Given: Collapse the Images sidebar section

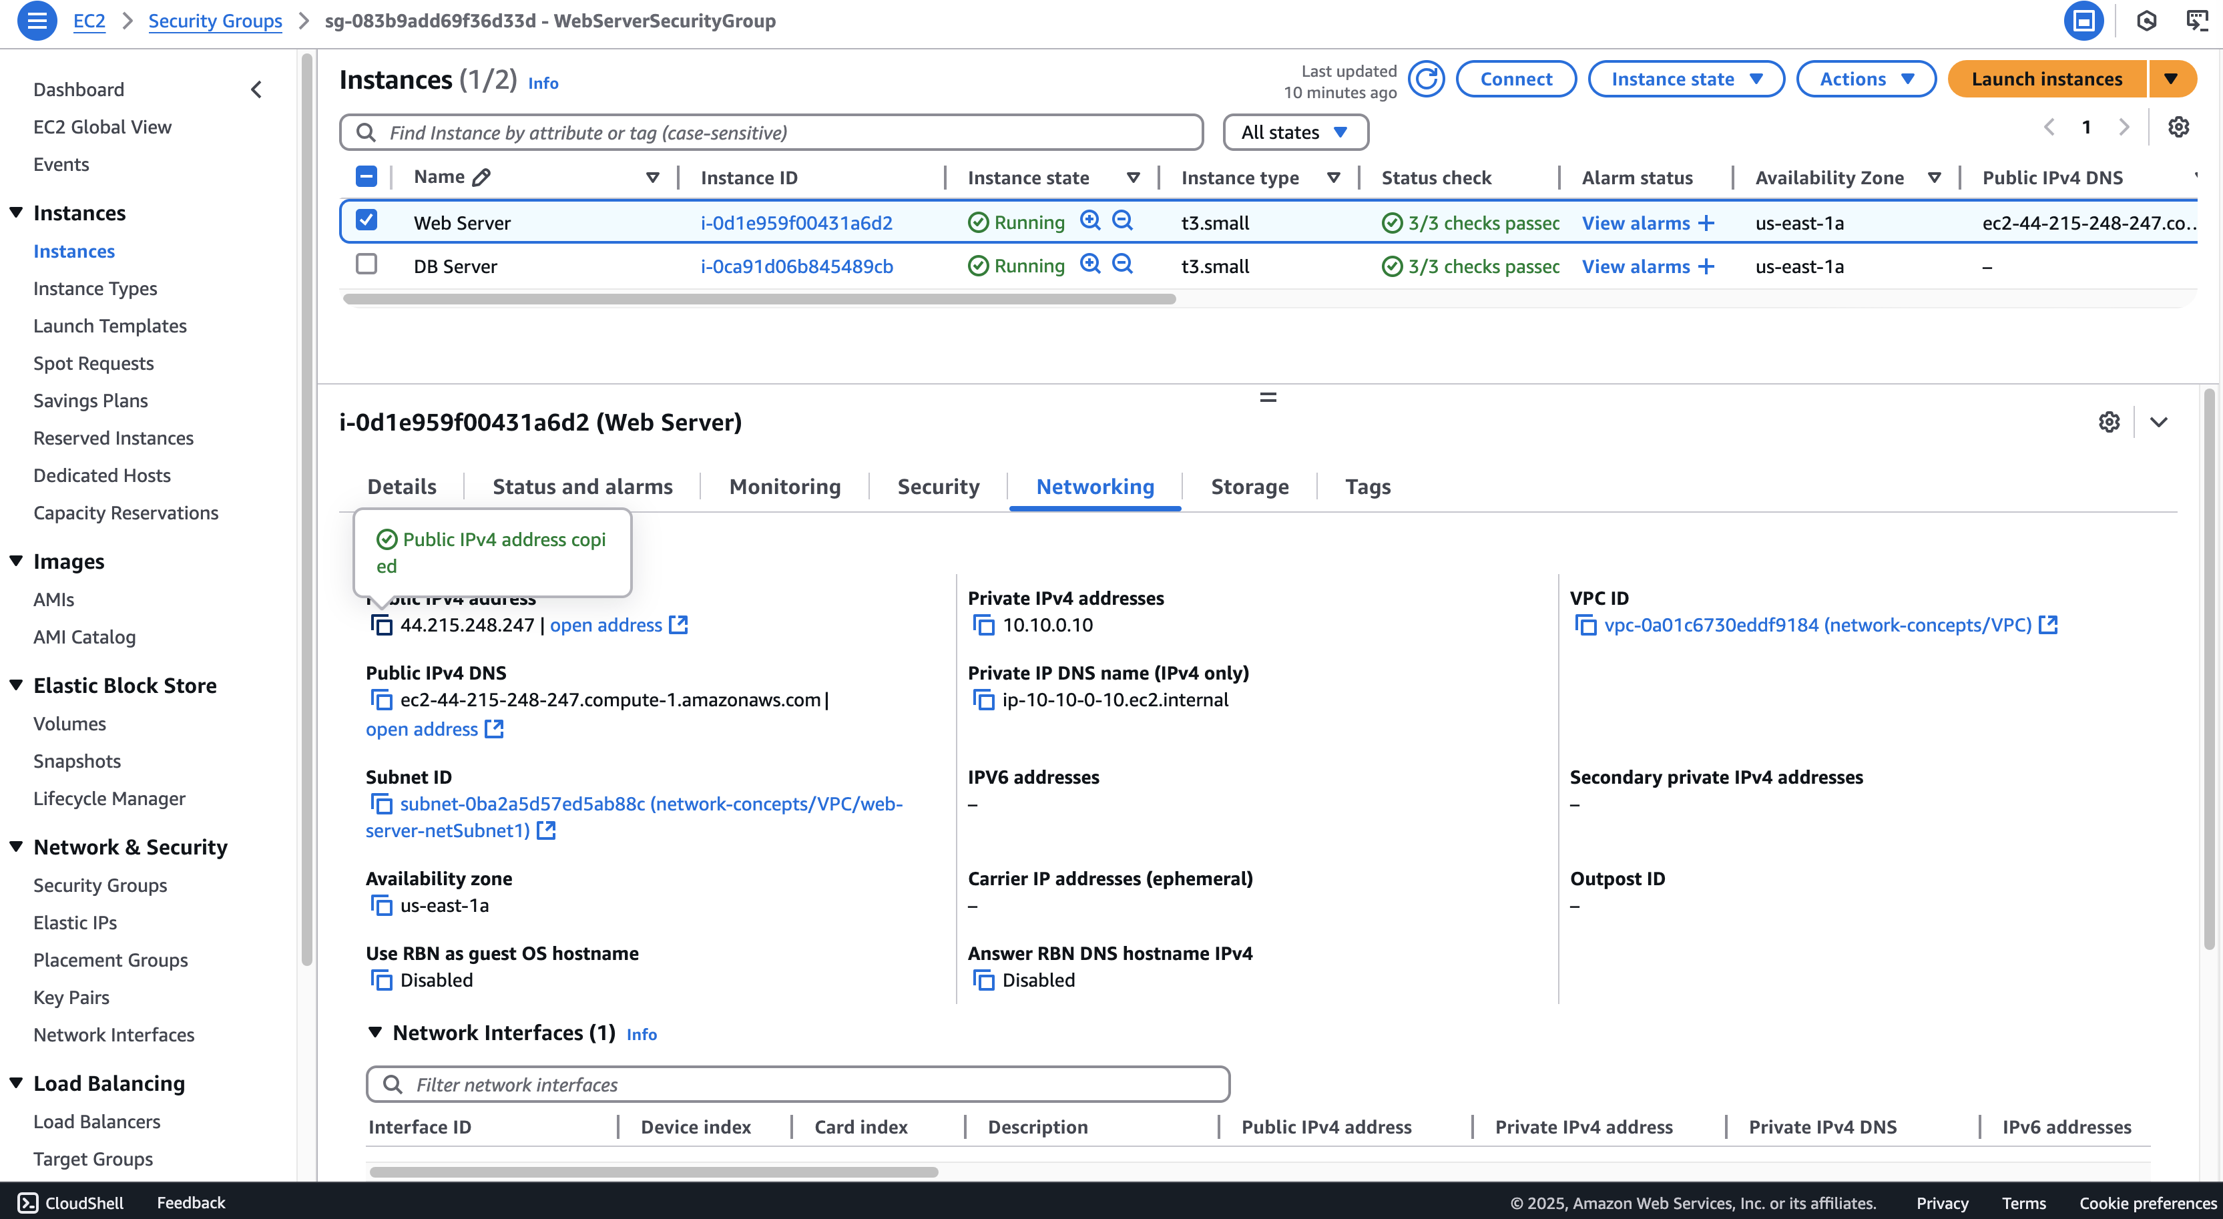Looking at the screenshot, I should click(15, 561).
